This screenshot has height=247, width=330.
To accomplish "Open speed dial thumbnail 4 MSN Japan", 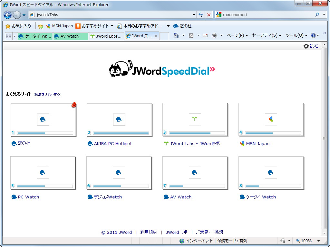I will tap(271, 120).
